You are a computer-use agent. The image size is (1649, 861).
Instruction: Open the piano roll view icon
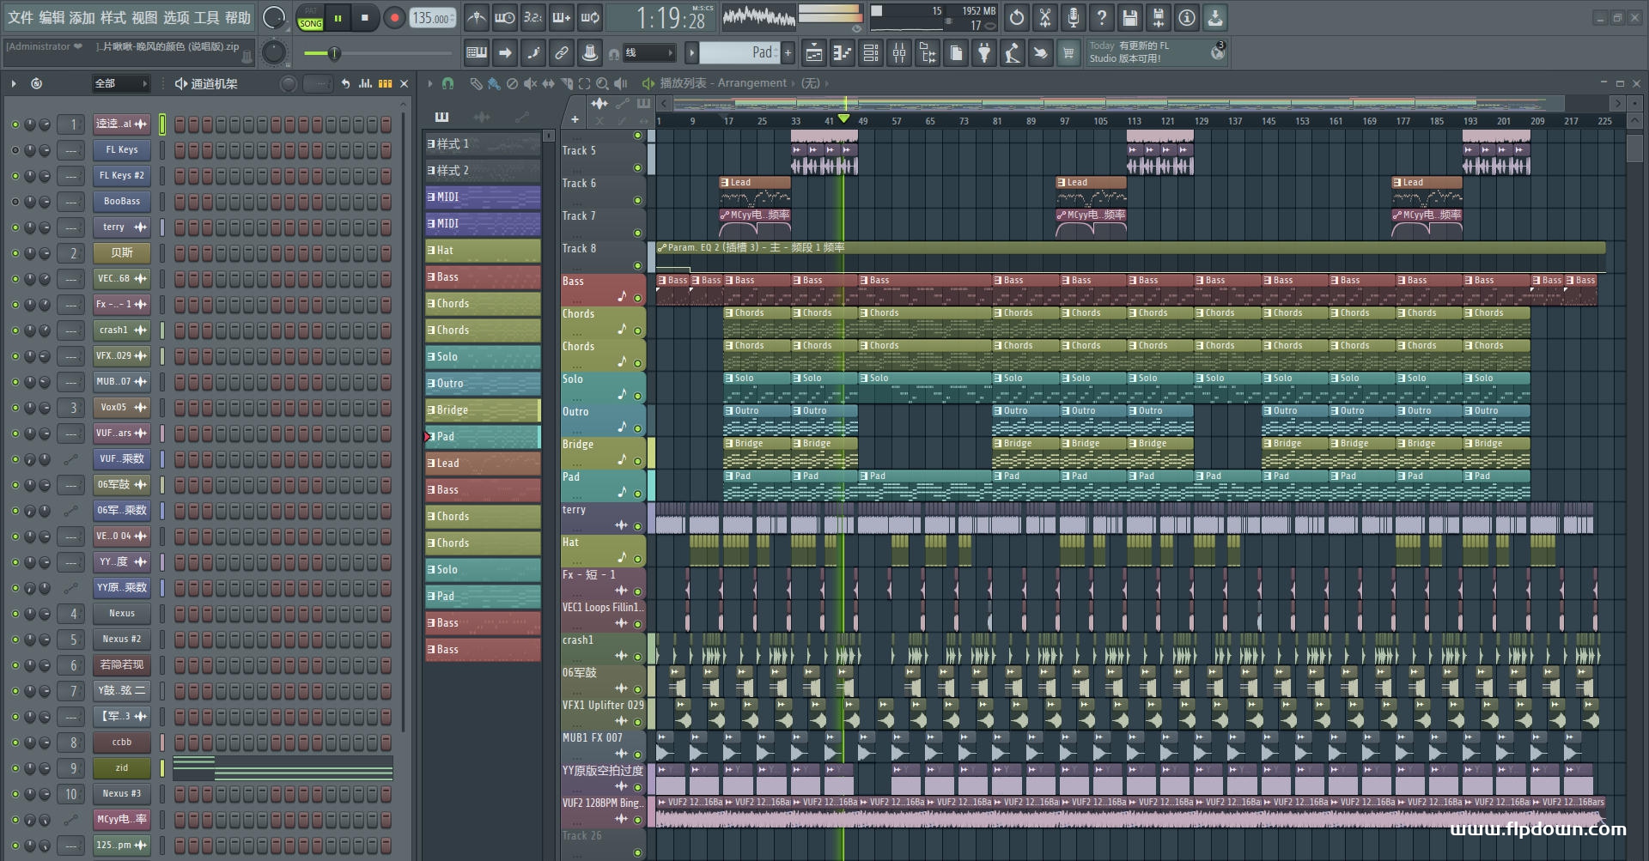pos(843,53)
